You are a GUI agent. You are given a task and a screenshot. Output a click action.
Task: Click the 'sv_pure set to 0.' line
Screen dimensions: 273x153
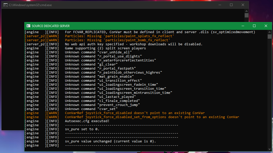[x=62, y=129]
